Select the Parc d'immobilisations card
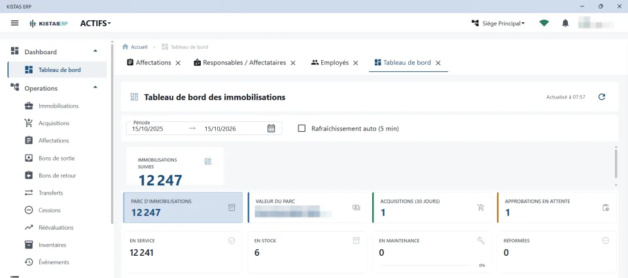Screen dimensions: 628x278 coord(183,208)
